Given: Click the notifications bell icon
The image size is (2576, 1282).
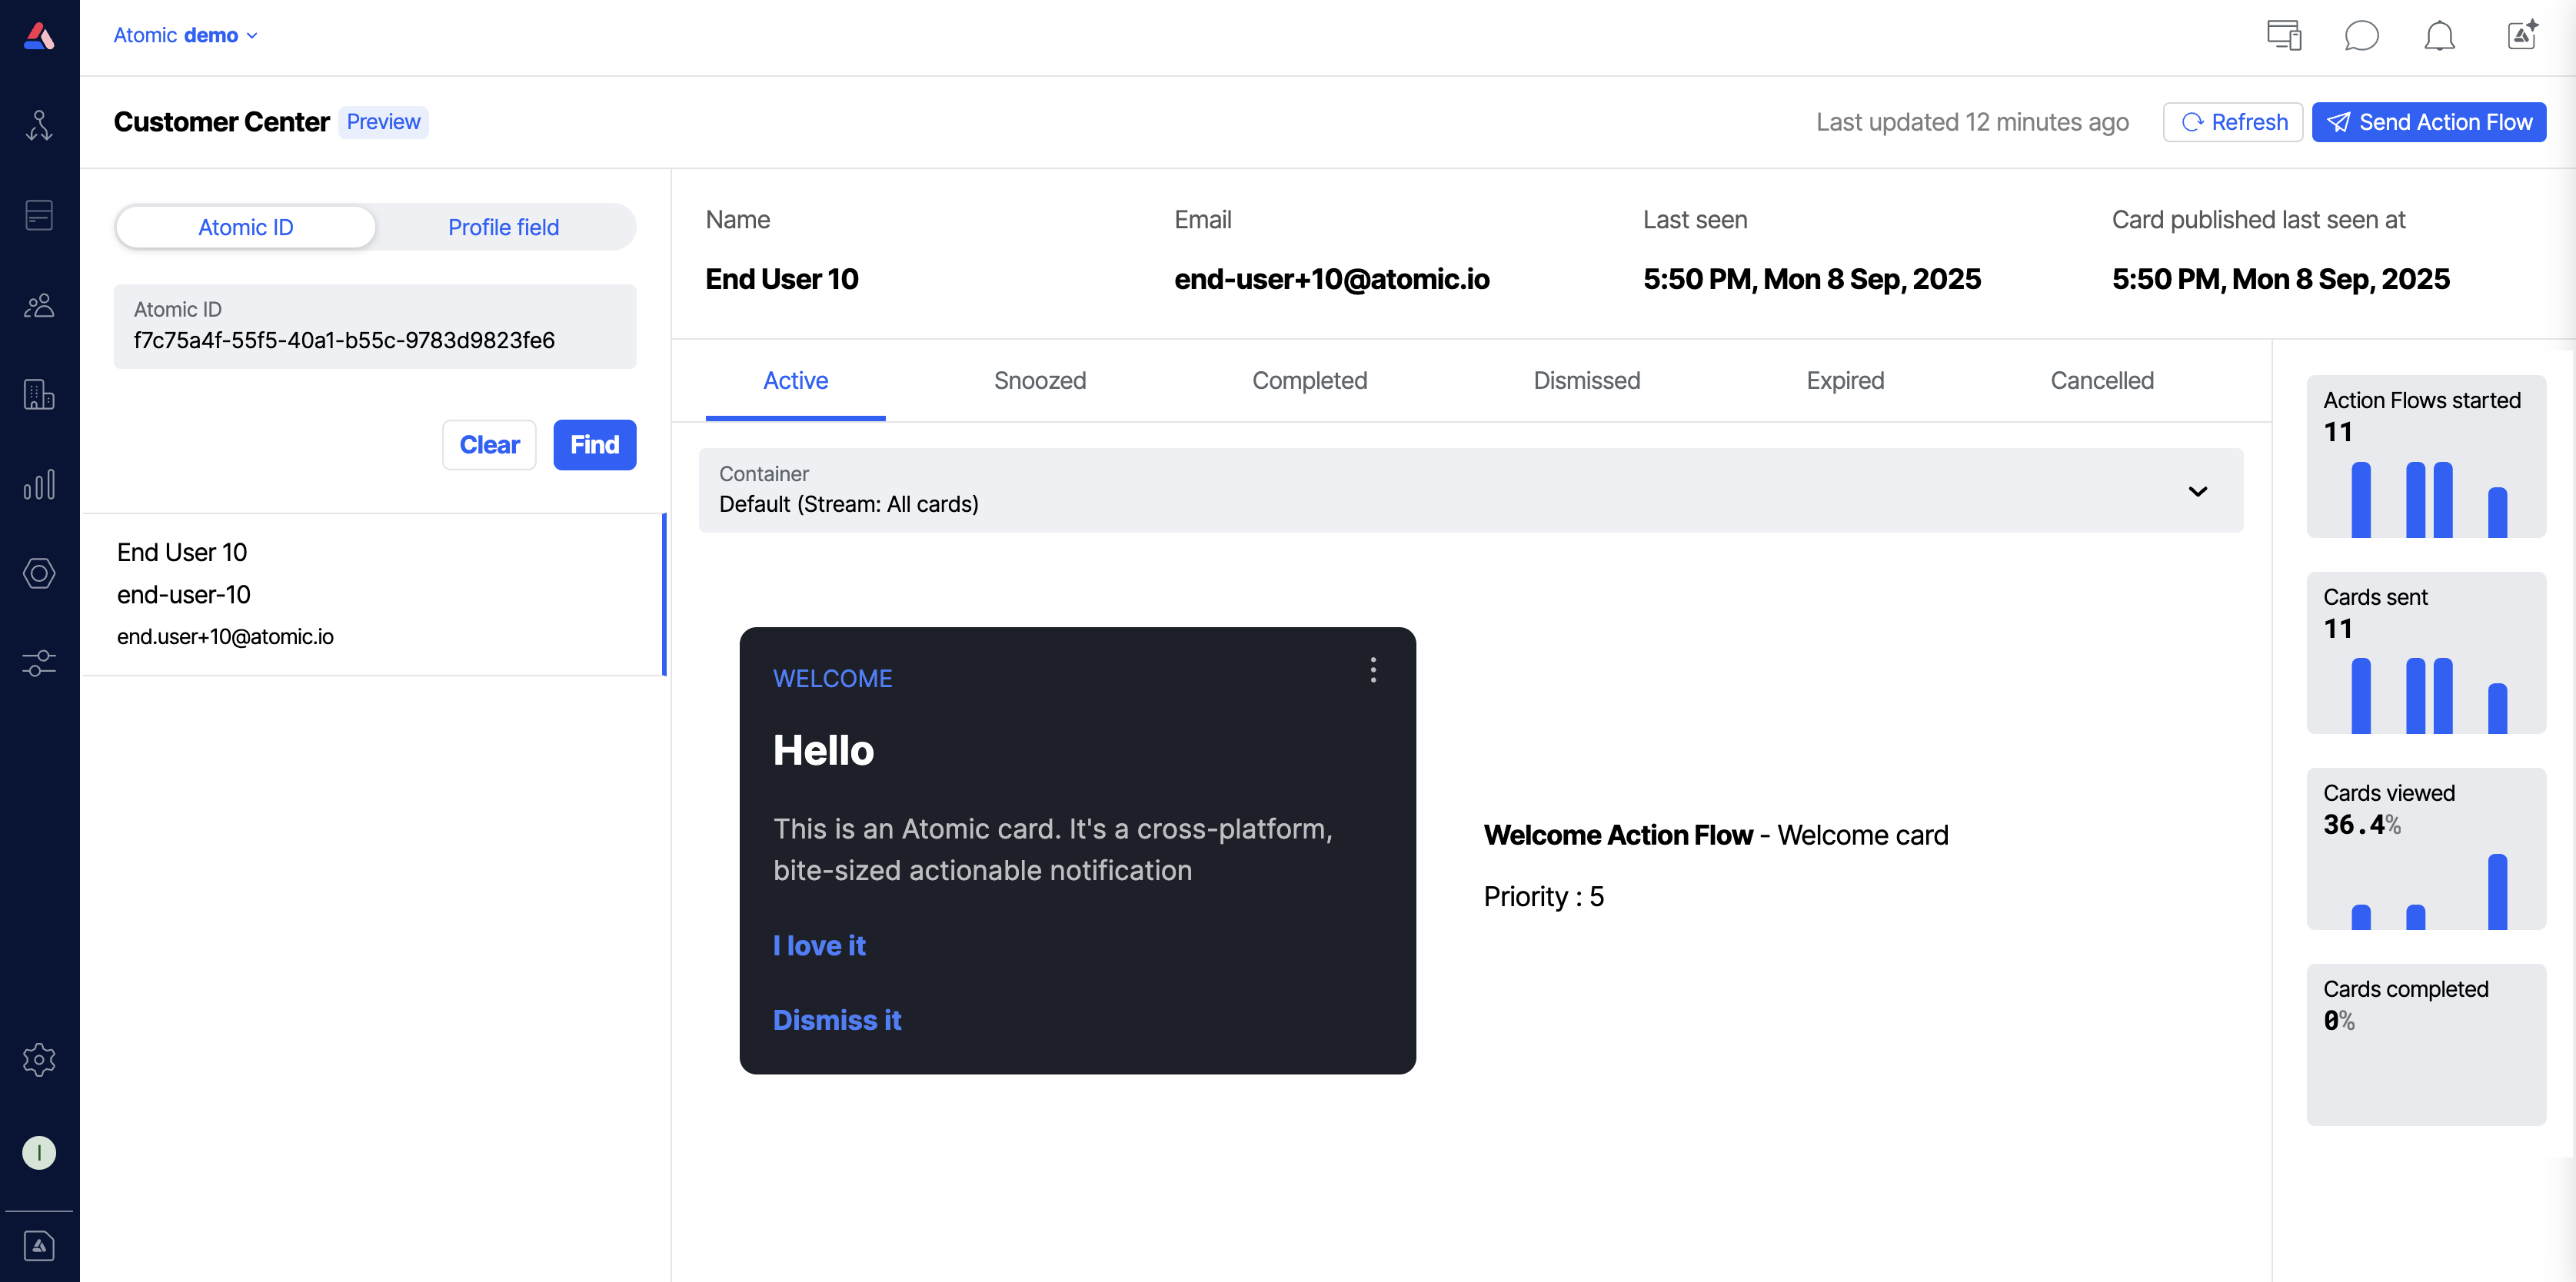Looking at the screenshot, I should coord(2439,37).
